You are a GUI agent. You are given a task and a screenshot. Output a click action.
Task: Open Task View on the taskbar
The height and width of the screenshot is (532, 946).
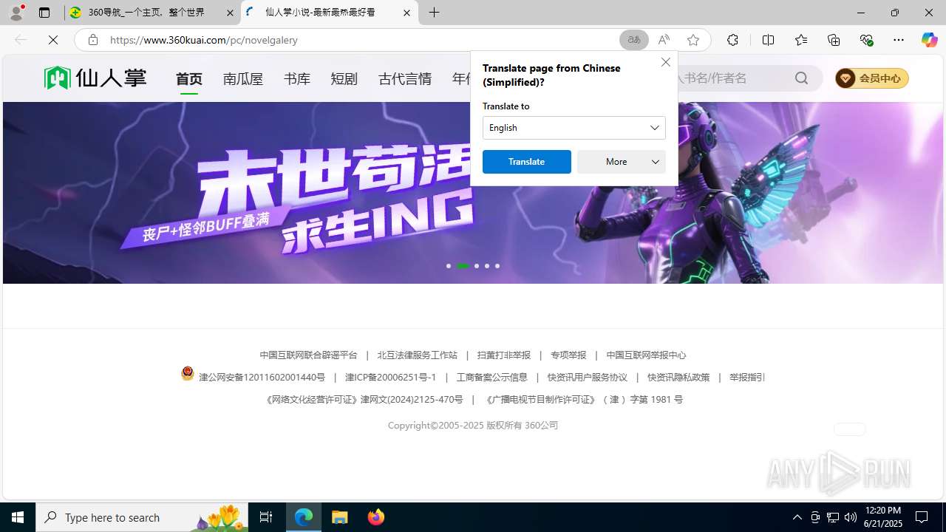point(266,517)
